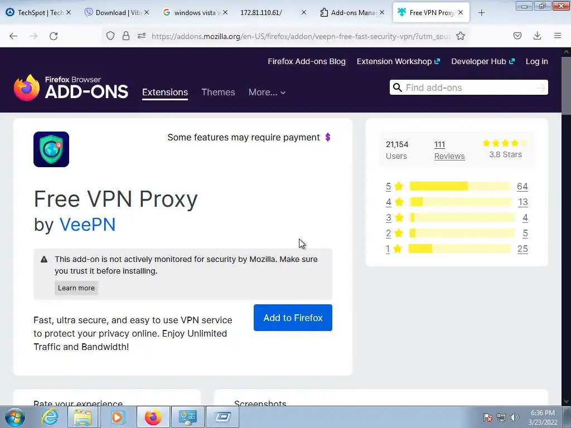The image size is (571, 428).
Task: Close the Free VPN Proxy tab
Action: [x=460, y=12]
